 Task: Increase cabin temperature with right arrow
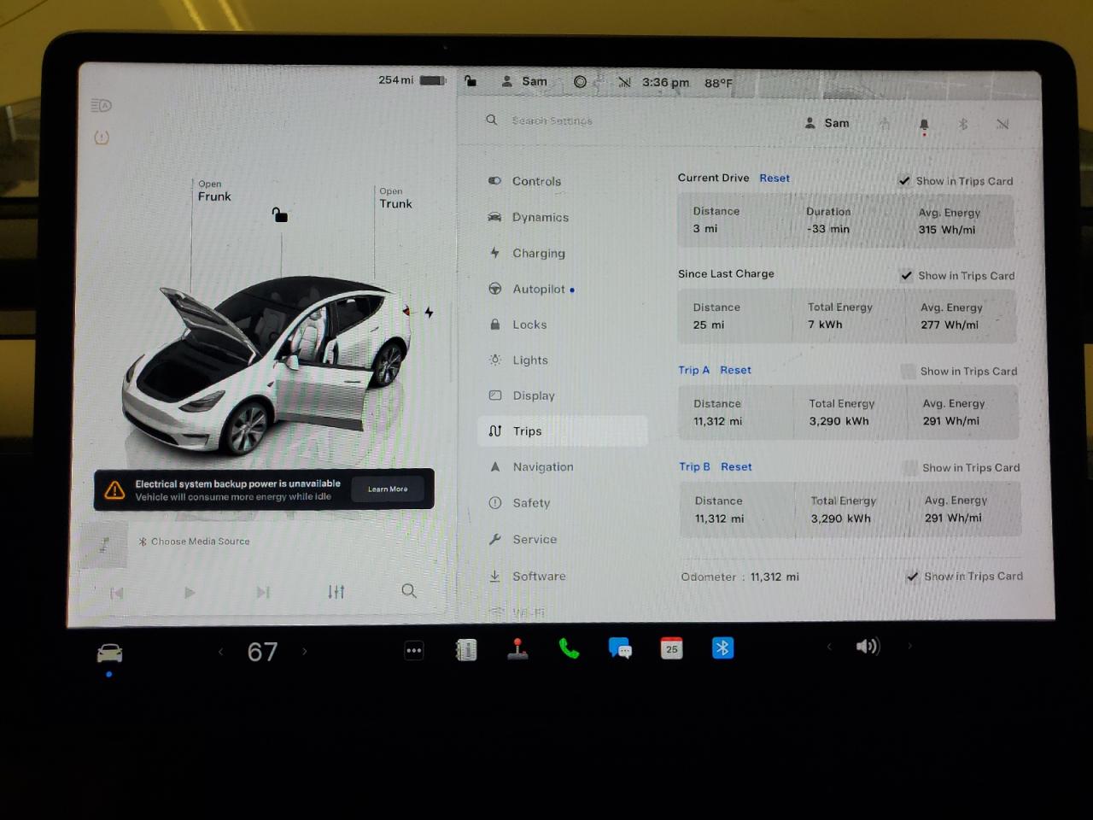pos(305,651)
